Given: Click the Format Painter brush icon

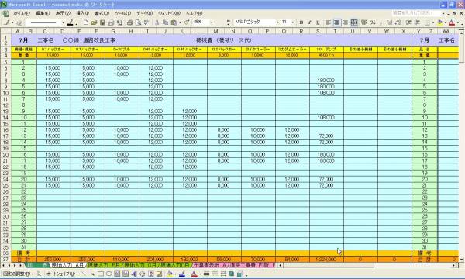Looking at the screenshot, I should (x=187, y=22).
